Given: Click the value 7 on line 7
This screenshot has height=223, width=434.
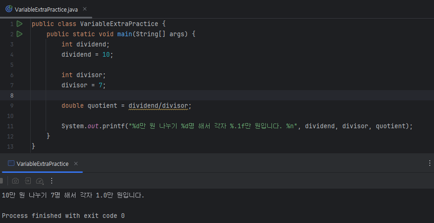Looking at the screenshot, I should pos(101,85).
